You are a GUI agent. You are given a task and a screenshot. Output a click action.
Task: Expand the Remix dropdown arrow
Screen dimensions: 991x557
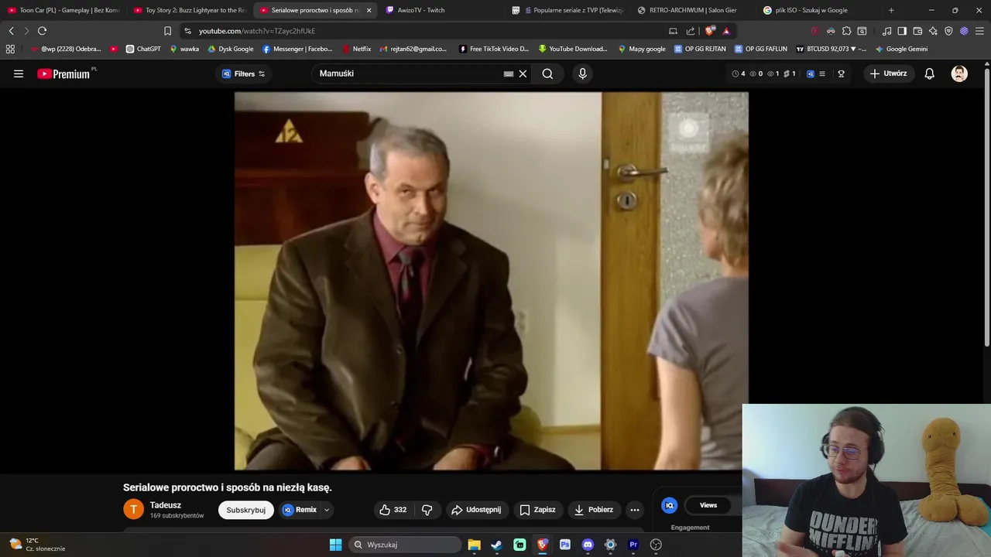(327, 510)
